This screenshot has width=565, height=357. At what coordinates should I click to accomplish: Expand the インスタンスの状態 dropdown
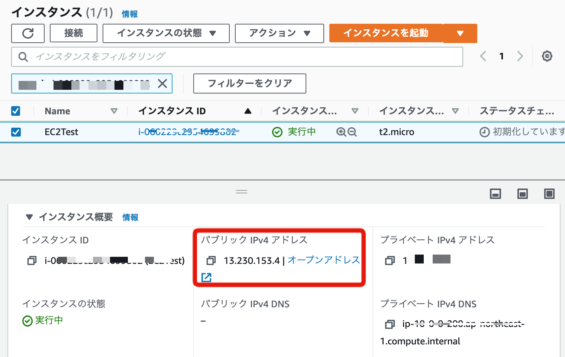[x=166, y=33]
